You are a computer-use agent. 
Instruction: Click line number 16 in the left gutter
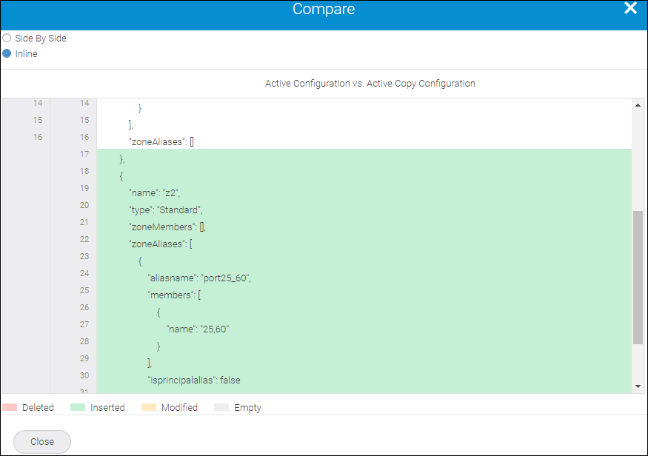tap(38, 138)
